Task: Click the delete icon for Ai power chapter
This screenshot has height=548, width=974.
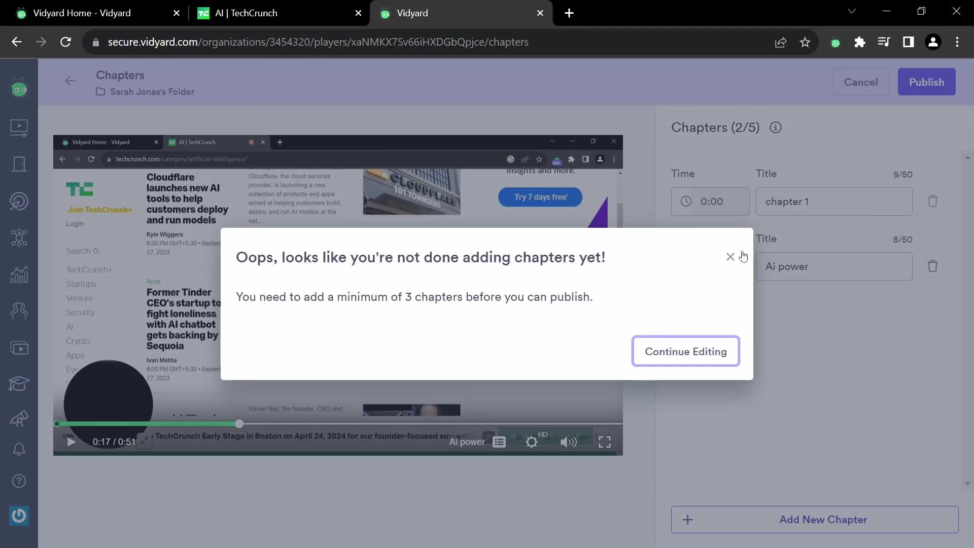Action: 934,266
